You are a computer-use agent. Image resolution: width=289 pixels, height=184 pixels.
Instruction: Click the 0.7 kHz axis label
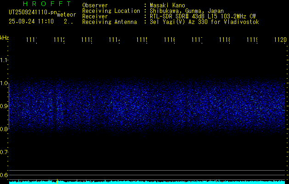coord(4,152)
